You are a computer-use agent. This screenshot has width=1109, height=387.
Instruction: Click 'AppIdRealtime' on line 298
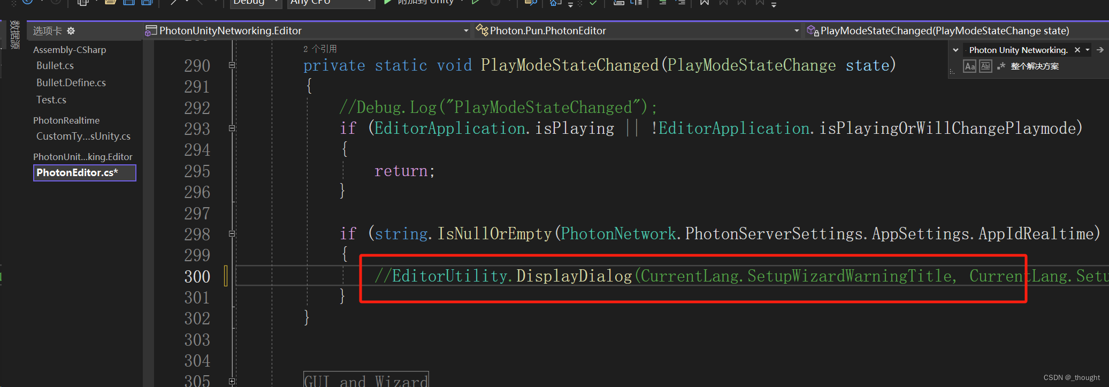(x=1035, y=234)
